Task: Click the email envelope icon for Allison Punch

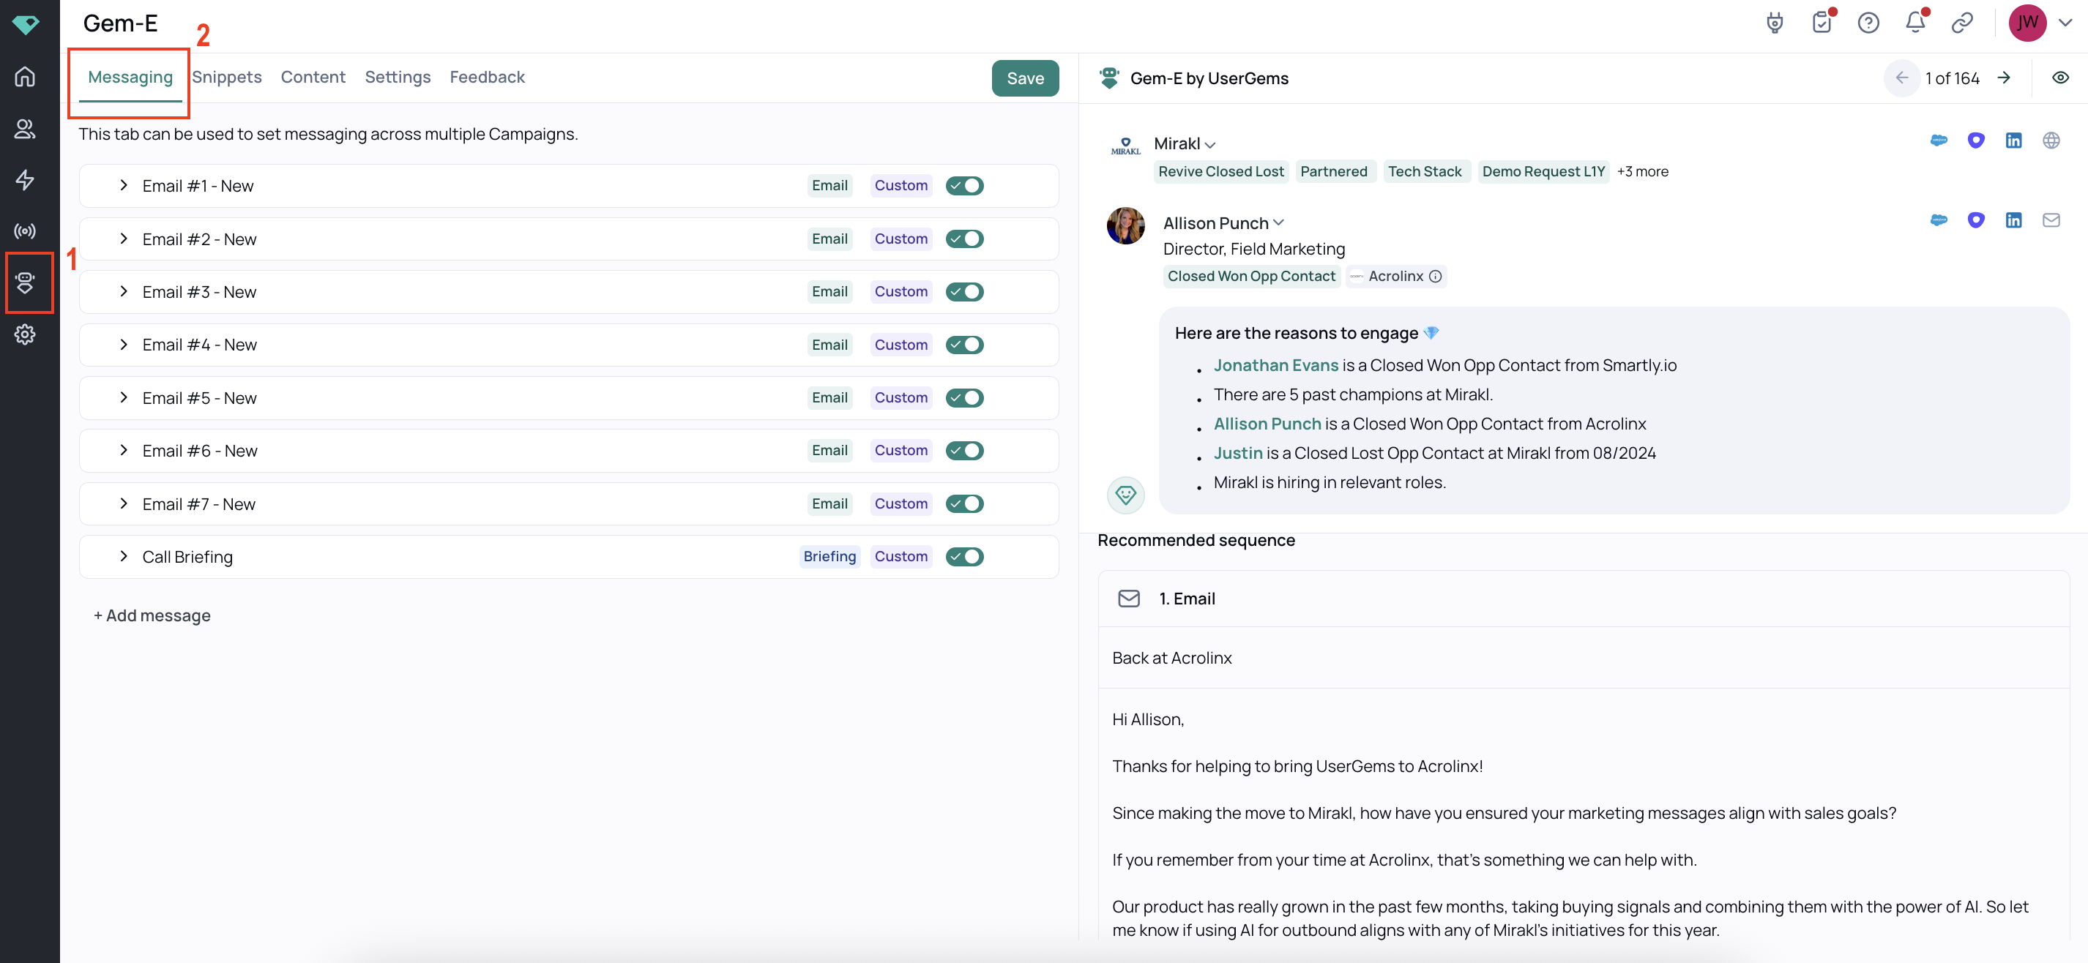Action: coord(2051,220)
